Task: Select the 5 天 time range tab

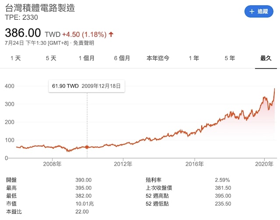Action: [51, 58]
